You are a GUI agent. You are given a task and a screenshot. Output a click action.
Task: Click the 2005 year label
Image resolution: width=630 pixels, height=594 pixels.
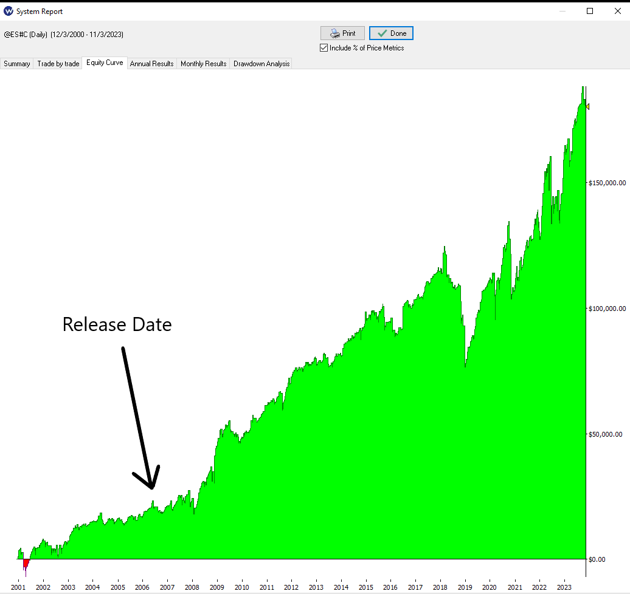[118, 587]
